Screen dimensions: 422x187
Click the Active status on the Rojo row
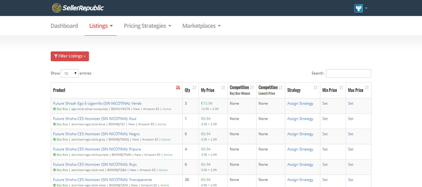tap(163, 170)
